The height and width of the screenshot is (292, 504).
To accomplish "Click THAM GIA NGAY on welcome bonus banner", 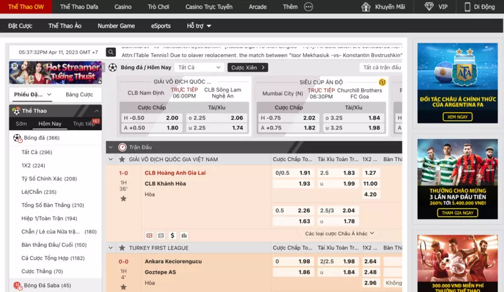I will pos(457,213).
